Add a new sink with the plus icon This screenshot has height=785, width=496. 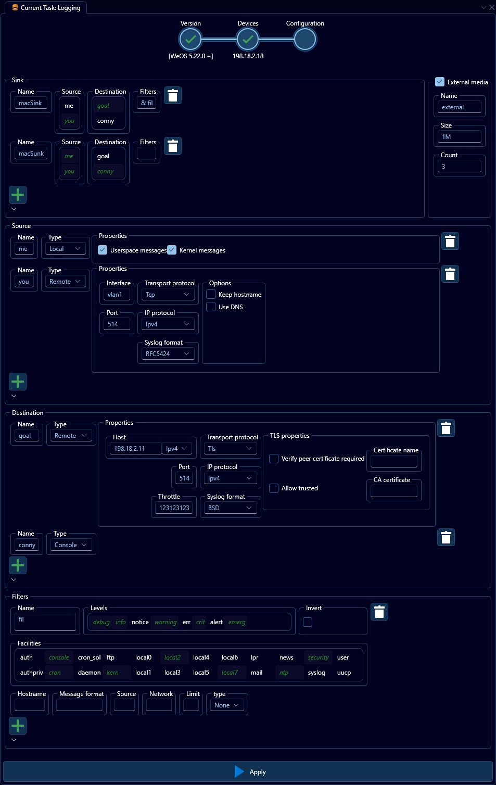point(18,195)
